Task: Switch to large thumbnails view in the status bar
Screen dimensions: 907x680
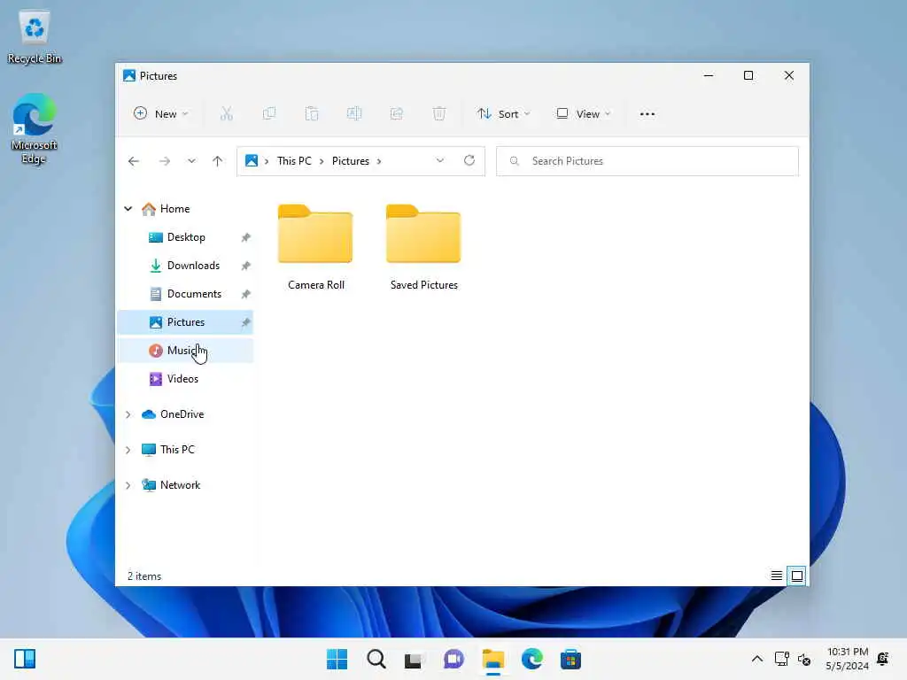Action: click(797, 576)
